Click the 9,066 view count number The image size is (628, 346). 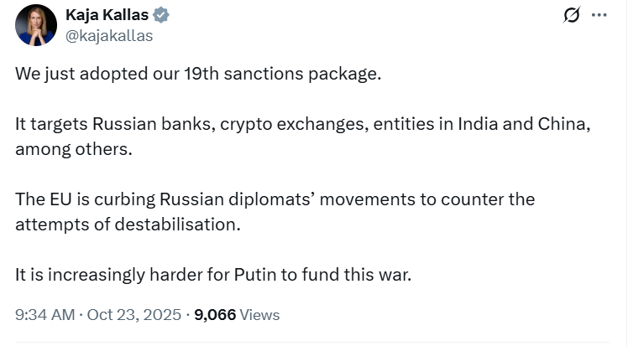(x=215, y=315)
